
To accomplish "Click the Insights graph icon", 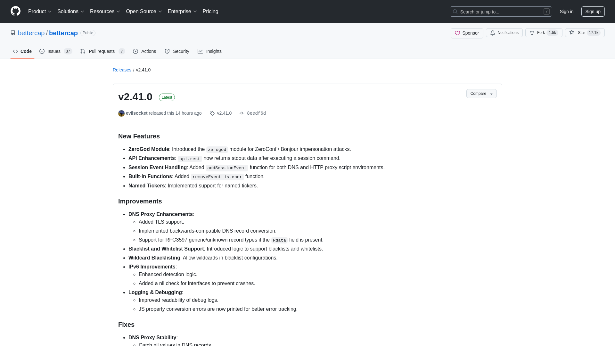I will (200, 51).
